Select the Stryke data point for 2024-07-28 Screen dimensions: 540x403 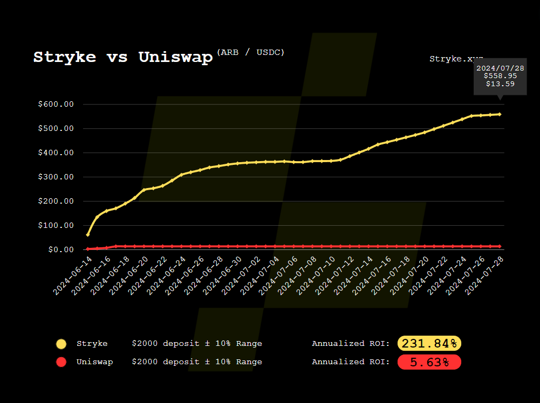pos(500,114)
